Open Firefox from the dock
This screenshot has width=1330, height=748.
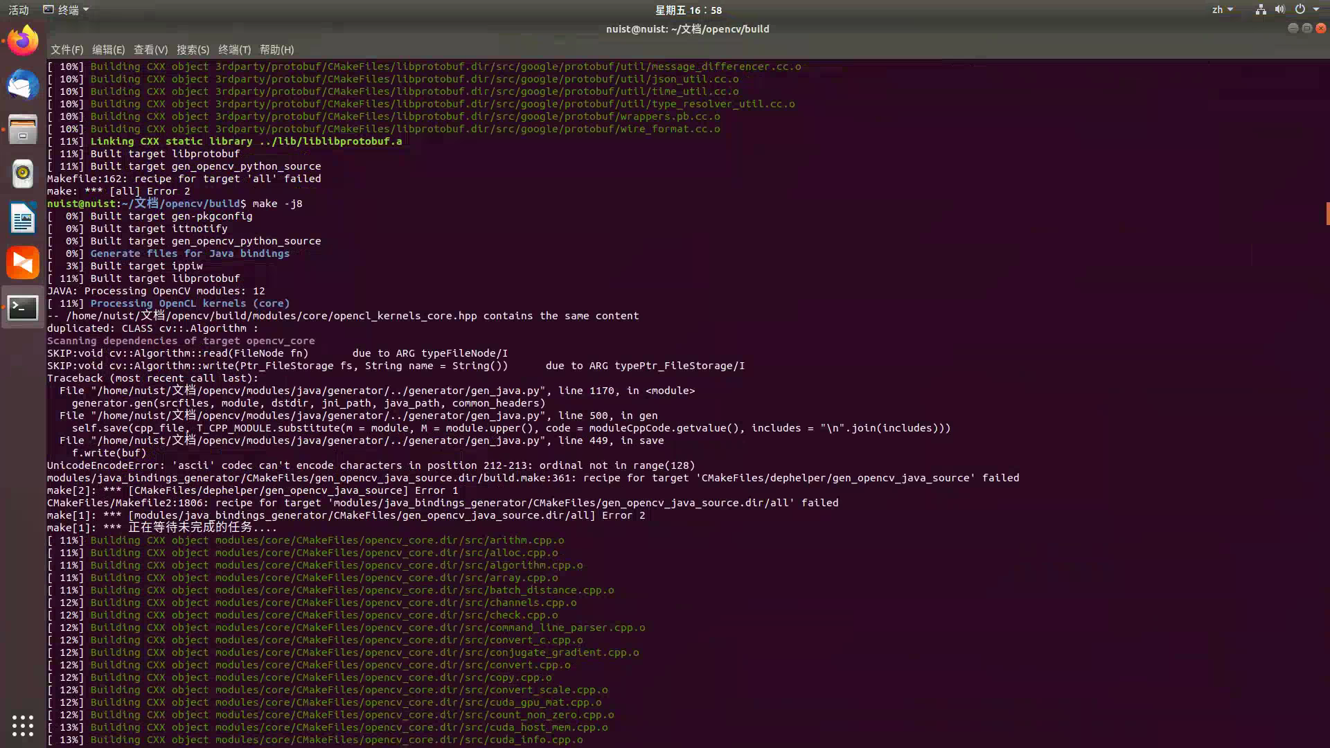click(23, 41)
